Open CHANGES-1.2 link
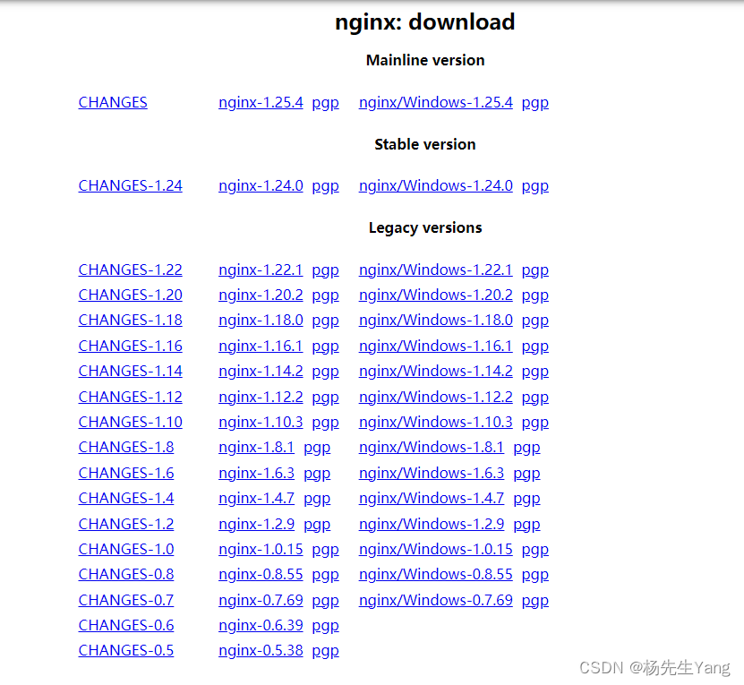The image size is (744, 685). 126,525
